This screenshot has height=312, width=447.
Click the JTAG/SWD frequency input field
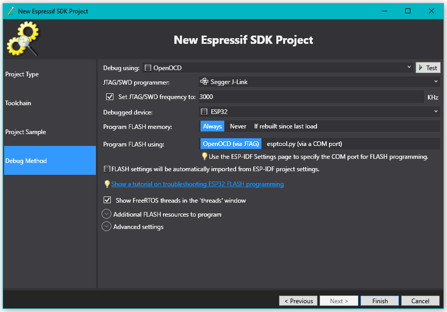pos(311,96)
